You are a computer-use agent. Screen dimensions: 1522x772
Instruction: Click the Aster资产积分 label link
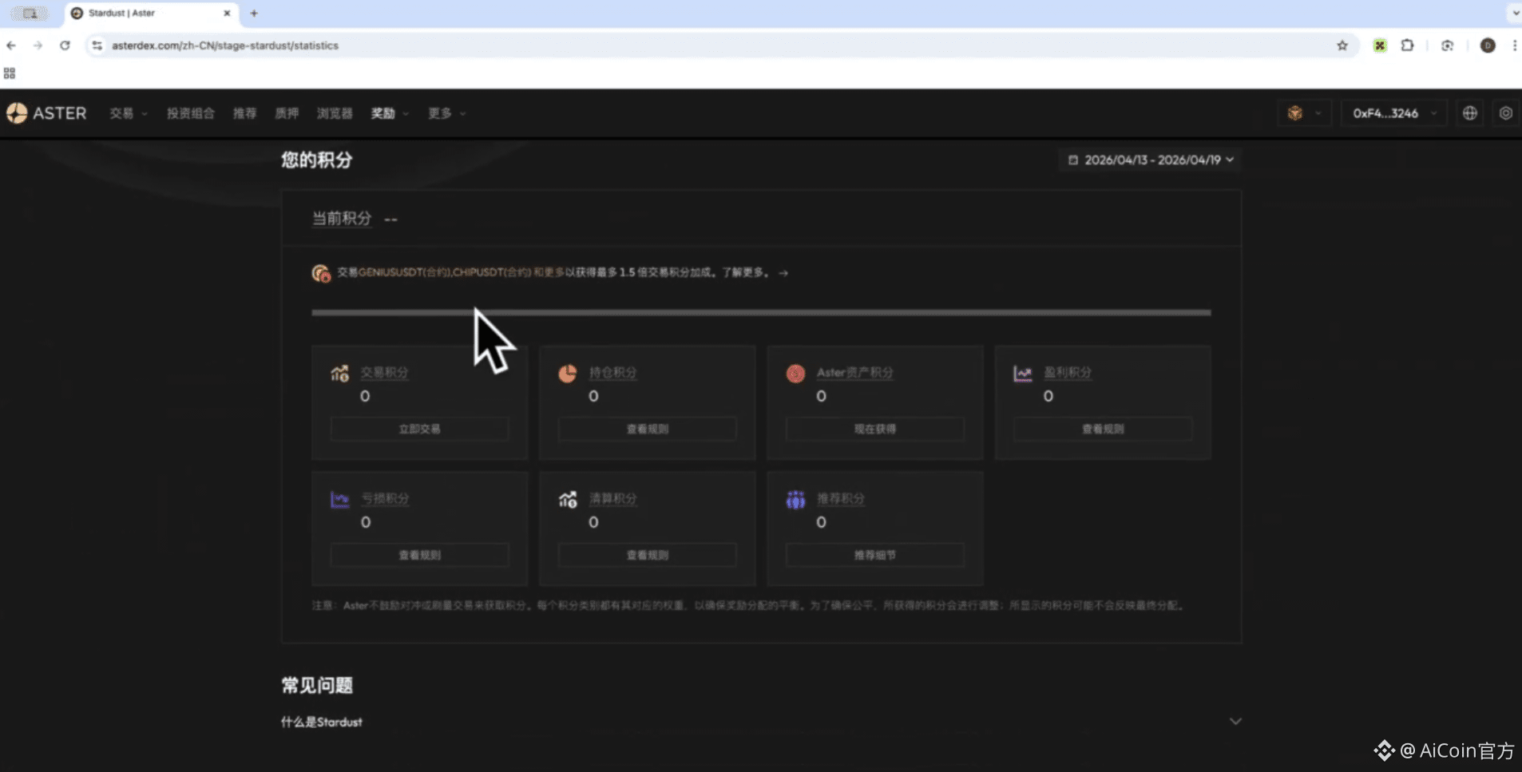pyautogui.click(x=854, y=373)
